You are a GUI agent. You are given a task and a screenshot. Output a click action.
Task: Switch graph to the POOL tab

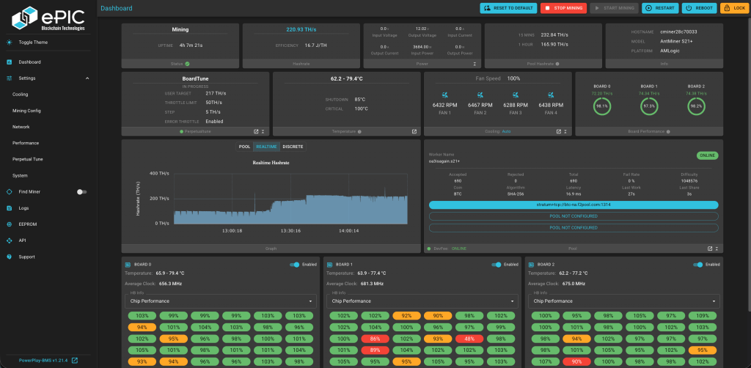(x=245, y=147)
